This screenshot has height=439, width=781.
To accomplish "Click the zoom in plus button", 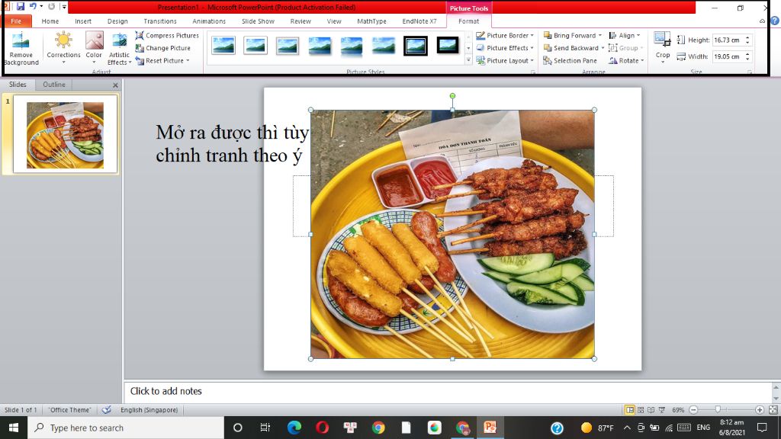I will point(759,409).
